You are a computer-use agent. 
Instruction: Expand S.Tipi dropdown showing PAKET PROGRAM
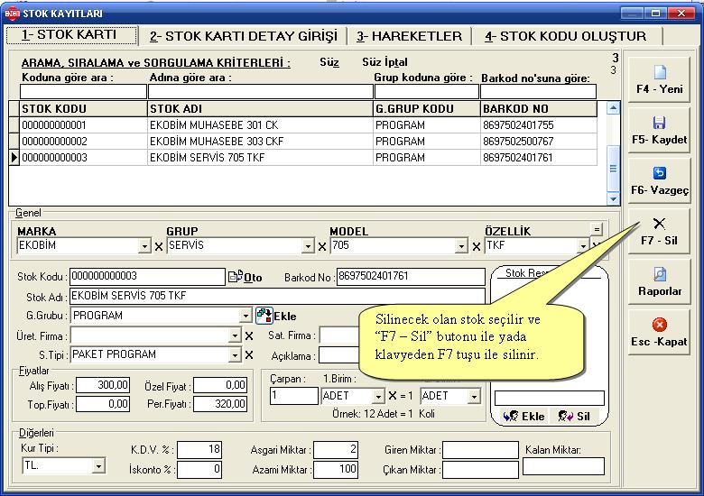point(236,355)
